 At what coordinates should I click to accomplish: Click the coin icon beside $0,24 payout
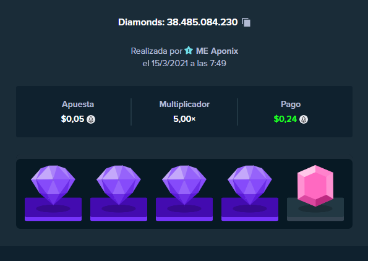304,119
